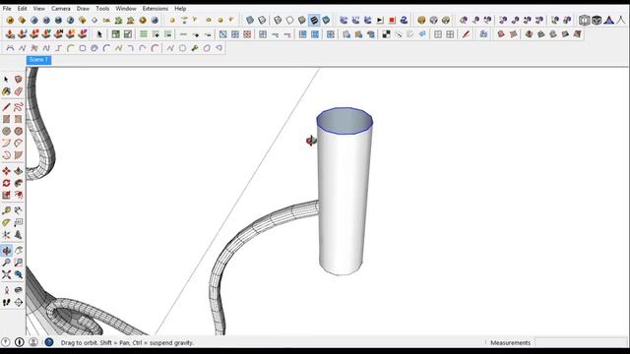Click the Measurements input box

point(580,343)
